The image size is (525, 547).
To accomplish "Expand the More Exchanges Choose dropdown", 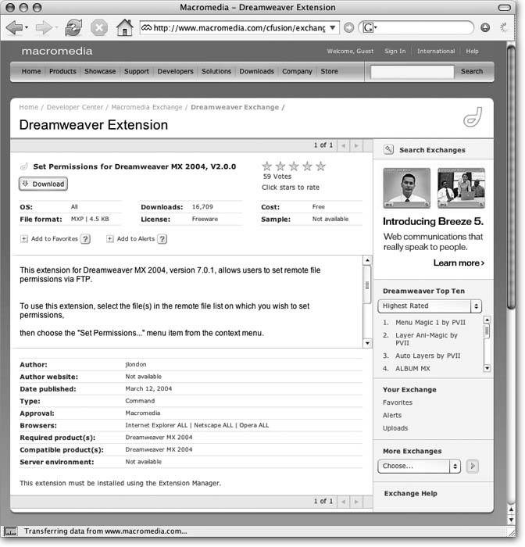I will [420, 467].
